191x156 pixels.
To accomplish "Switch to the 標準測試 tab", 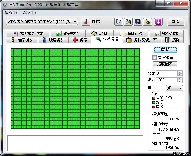I will 22,40.
